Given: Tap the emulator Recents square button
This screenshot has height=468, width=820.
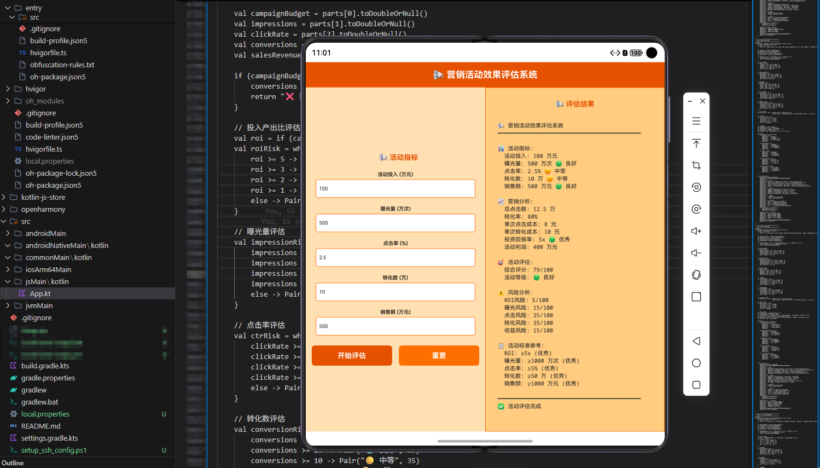Looking at the screenshot, I should (x=696, y=385).
